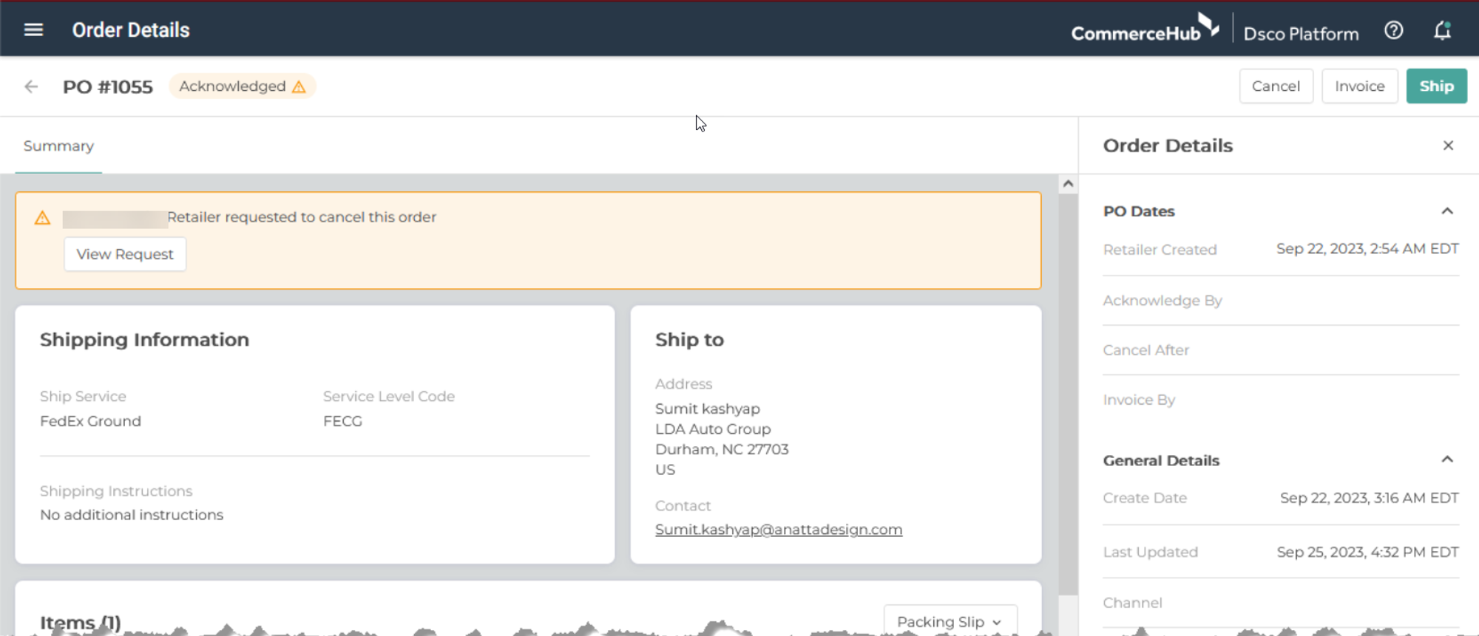The height and width of the screenshot is (636, 1479).
Task: Collapse the General Details section
Action: click(x=1447, y=459)
